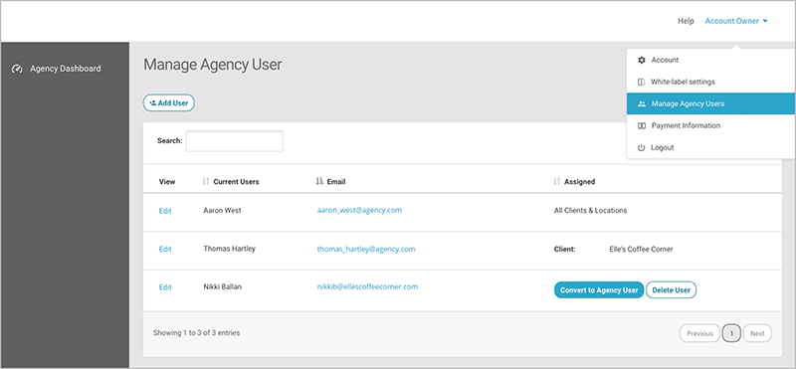Delete user Nikki Ballan
This screenshot has width=796, height=369.
pos(671,290)
